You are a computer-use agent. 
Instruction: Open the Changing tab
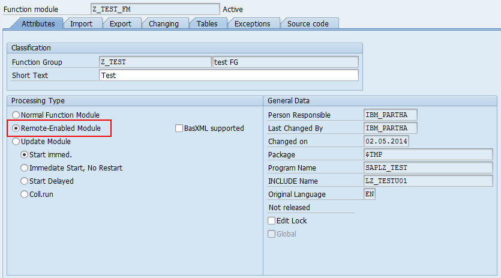[x=164, y=23]
